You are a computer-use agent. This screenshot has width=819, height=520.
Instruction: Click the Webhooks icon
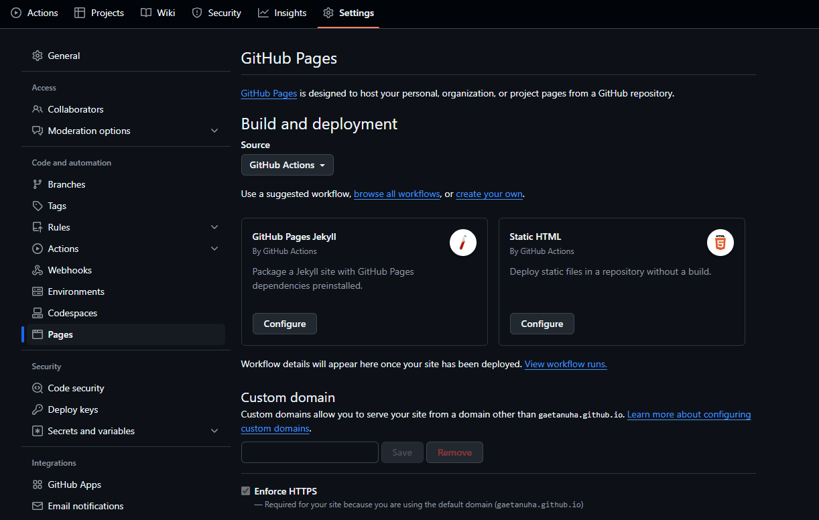38,270
